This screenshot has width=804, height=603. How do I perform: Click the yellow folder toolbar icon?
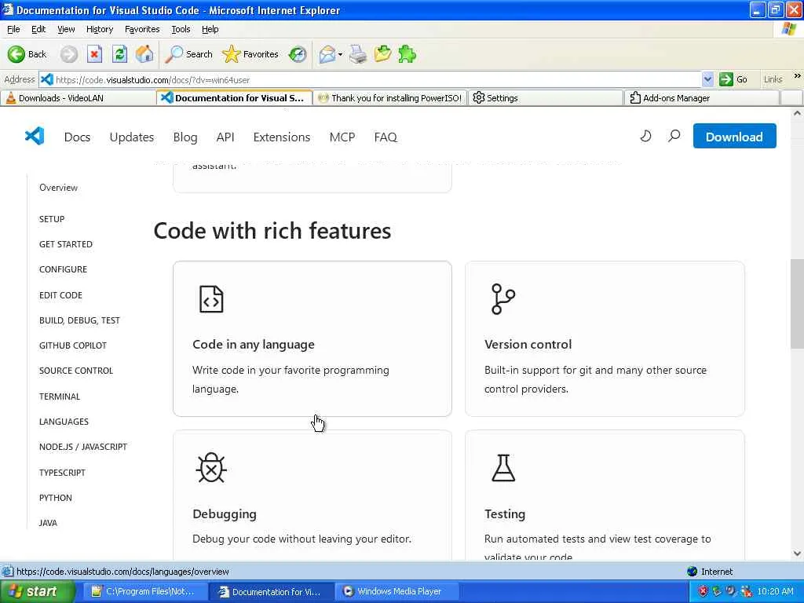pyautogui.click(x=382, y=54)
